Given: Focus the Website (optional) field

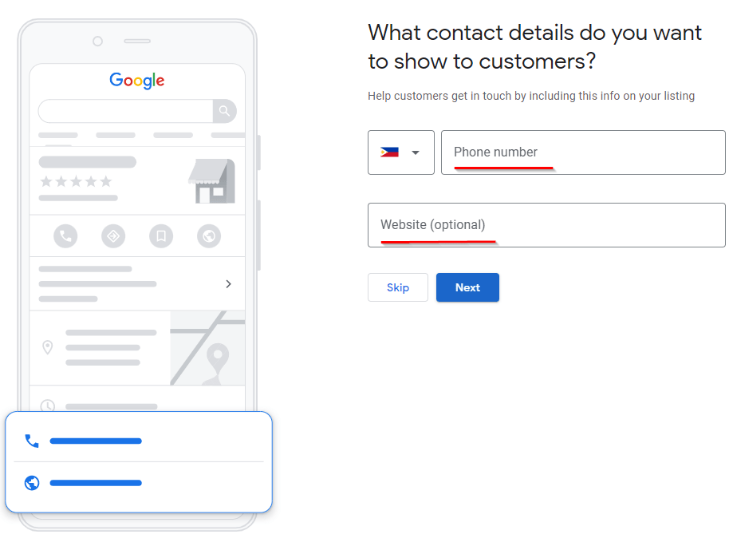Looking at the screenshot, I should pyautogui.click(x=546, y=225).
